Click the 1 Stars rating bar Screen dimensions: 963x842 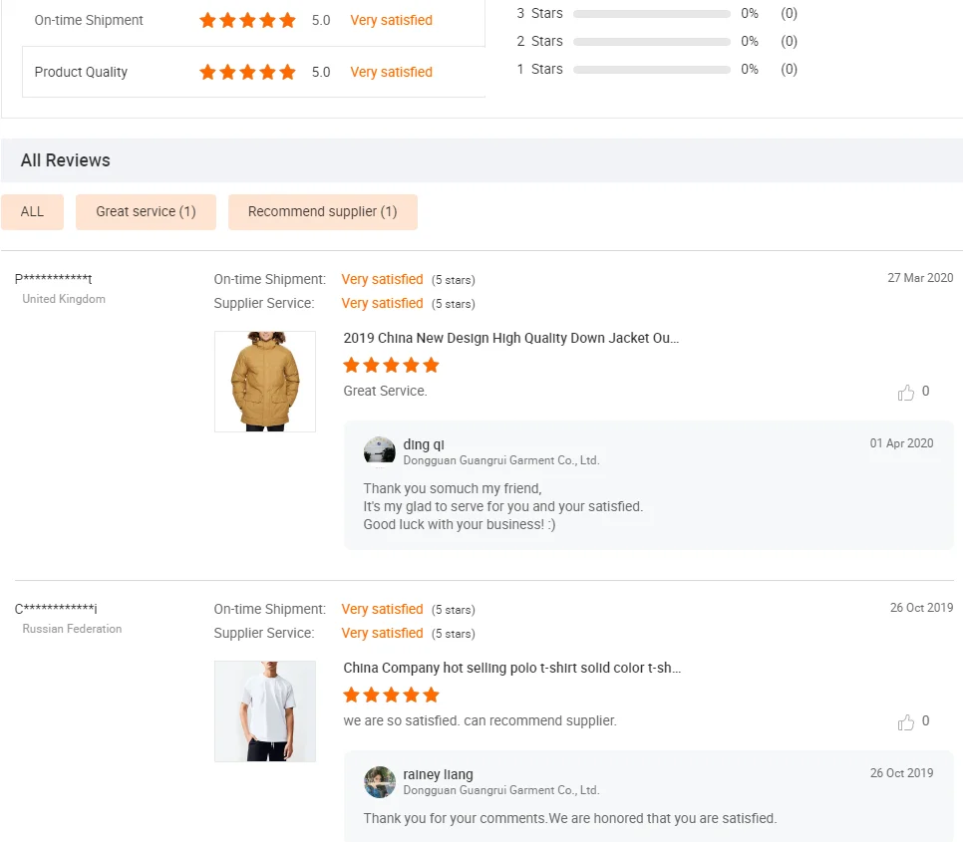click(651, 70)
